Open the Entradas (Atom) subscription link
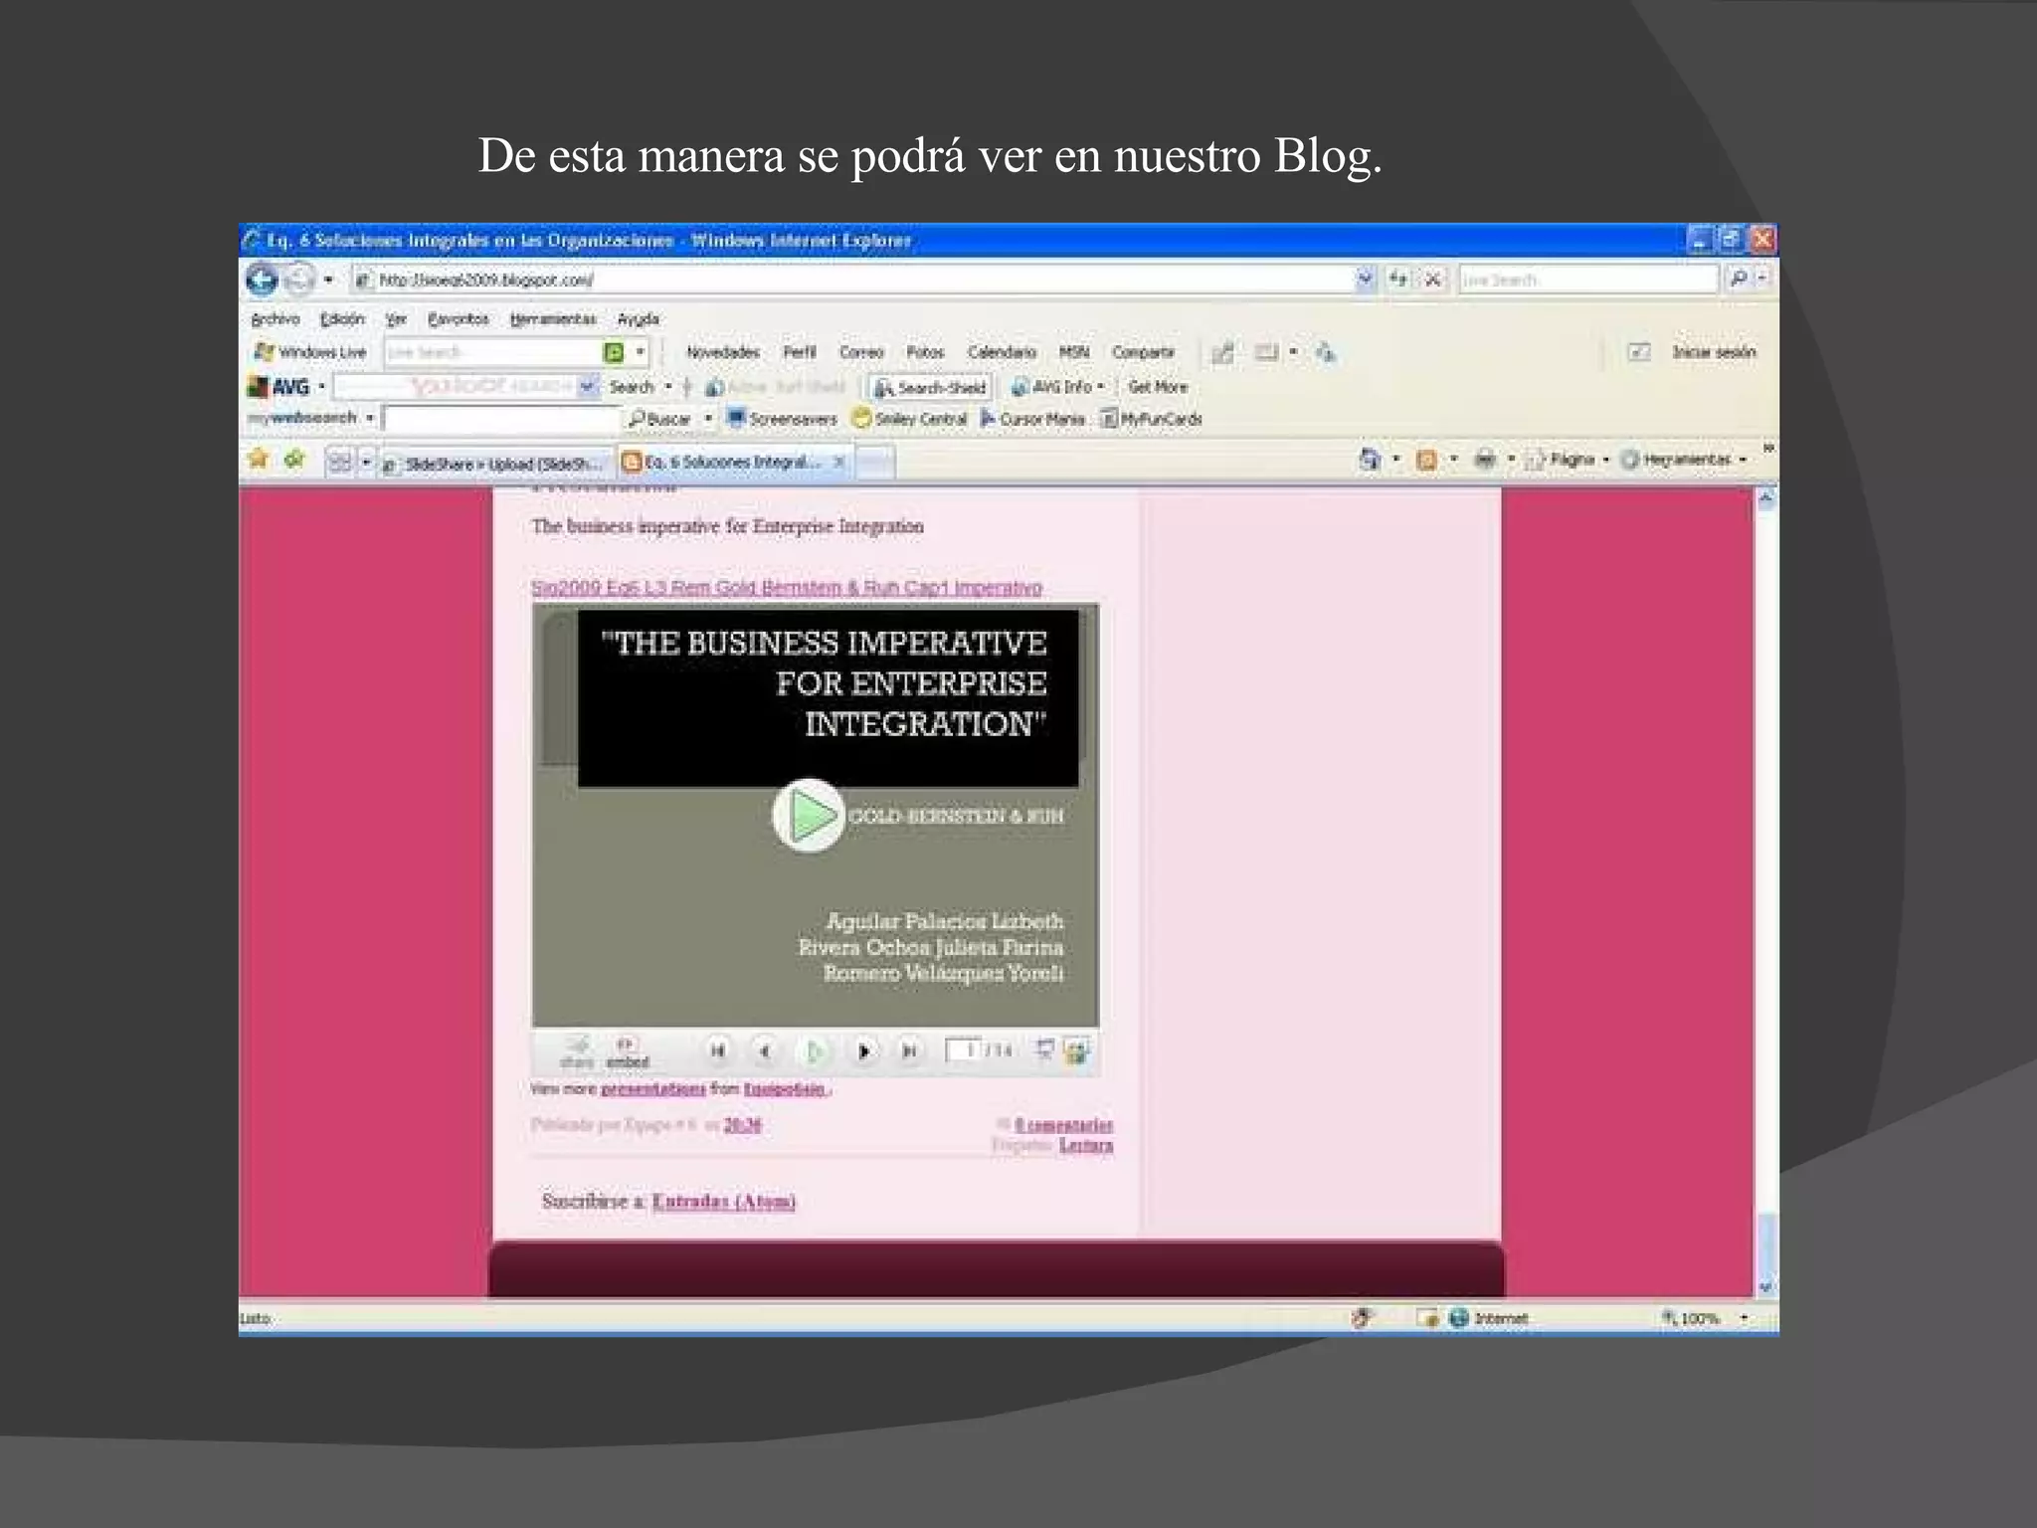The height and width of the screenshot is (1528, 2037). tap(723, 1202)
